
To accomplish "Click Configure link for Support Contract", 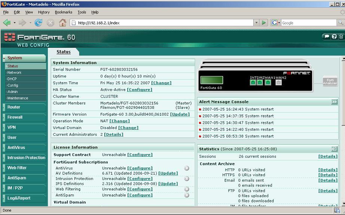I will click(x=140, y=155).
